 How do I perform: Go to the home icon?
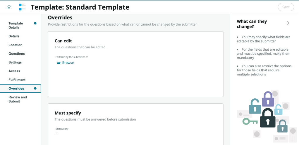point(9,7)
